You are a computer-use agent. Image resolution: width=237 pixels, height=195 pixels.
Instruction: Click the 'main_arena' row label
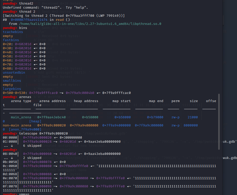click(21, 117)
